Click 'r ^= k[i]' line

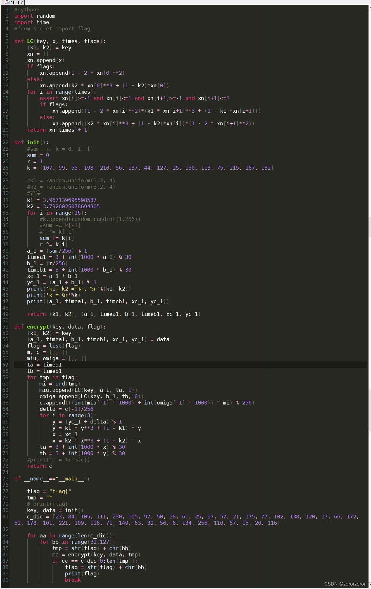54,244
